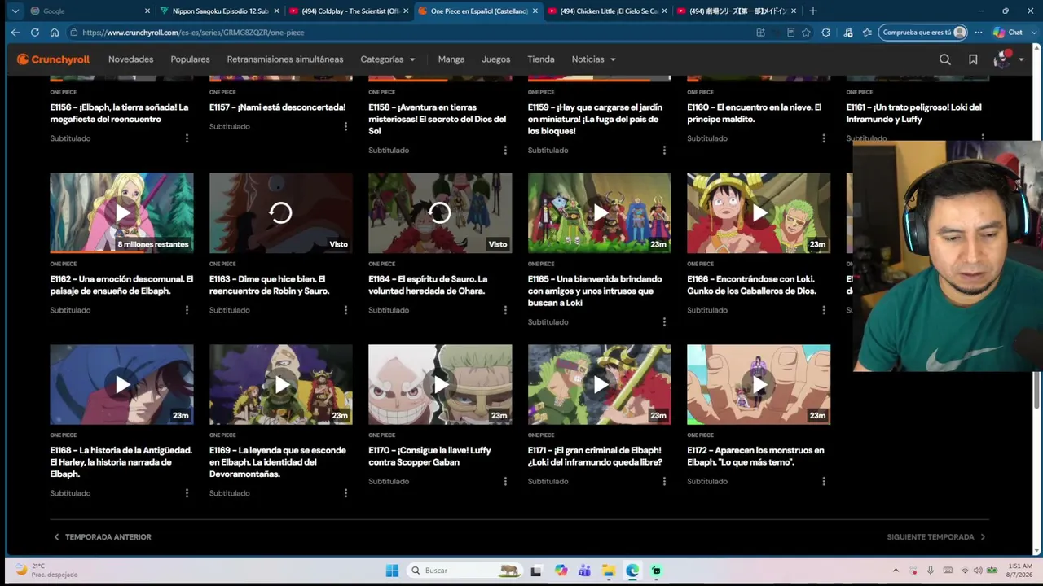Switch to the Nippon Sangoku Episodio 12 tab

(x=220, y=11)
